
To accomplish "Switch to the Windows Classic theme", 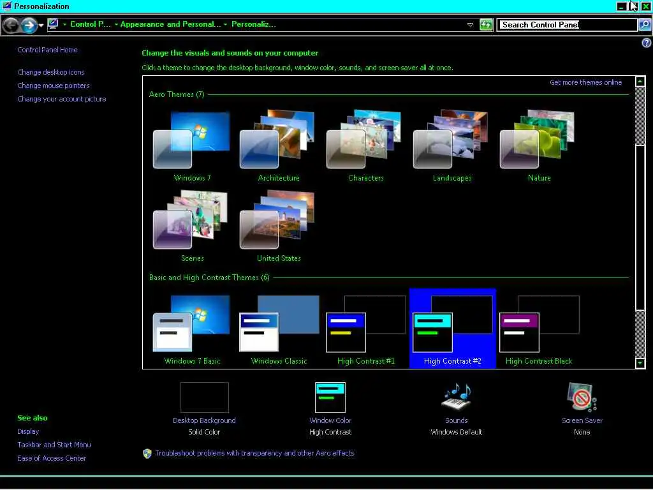I will pos(278,329).
